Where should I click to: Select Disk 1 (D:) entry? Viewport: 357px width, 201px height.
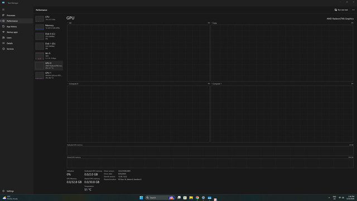[49, 46]
